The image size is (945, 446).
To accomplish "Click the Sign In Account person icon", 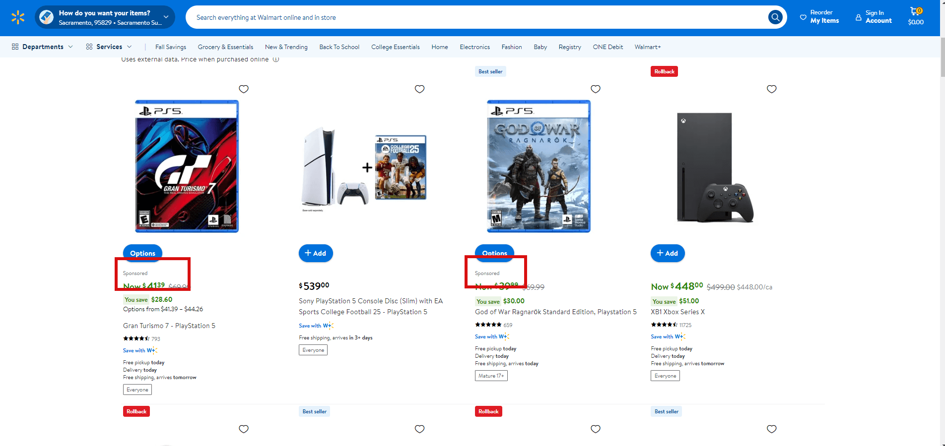I will click(859, 17).
